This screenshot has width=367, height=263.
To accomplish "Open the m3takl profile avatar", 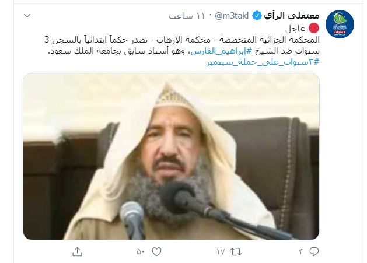I will (340, 24).
